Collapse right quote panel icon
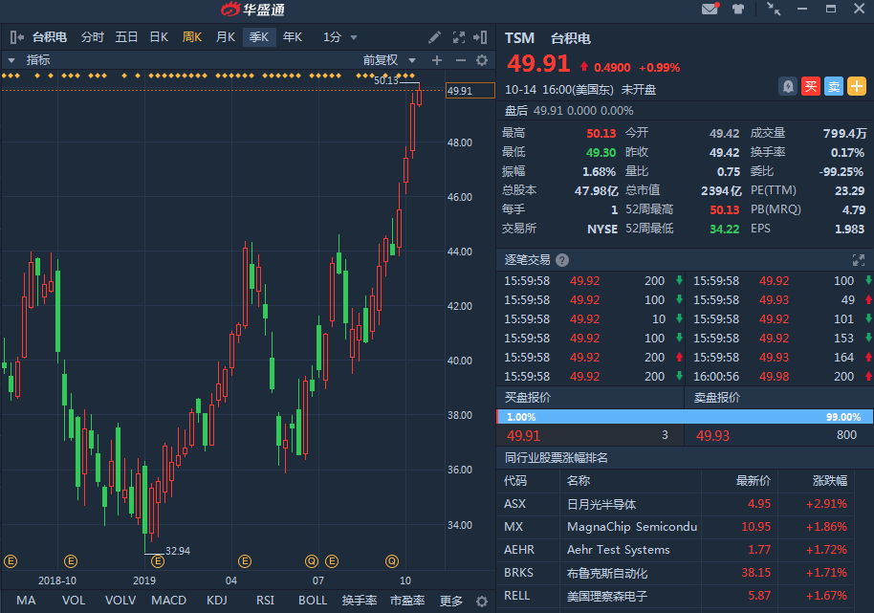 [480, 37]
